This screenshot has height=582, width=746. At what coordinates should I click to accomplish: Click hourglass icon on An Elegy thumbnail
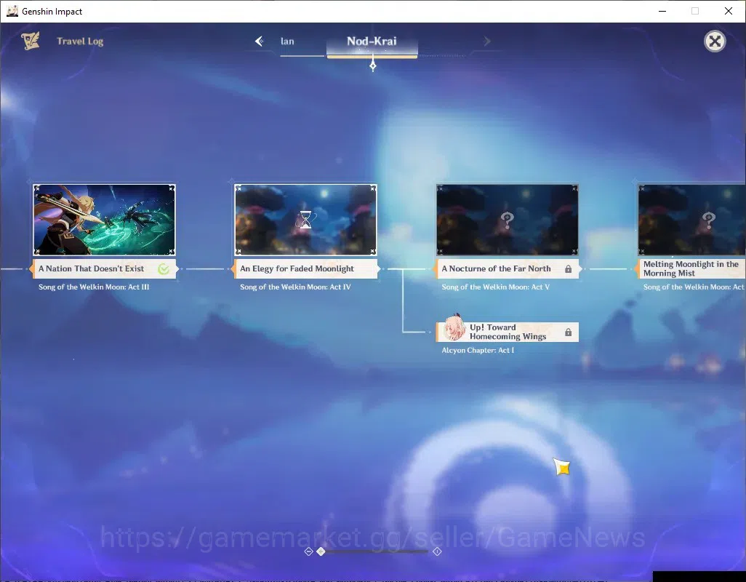pos(305,220)
